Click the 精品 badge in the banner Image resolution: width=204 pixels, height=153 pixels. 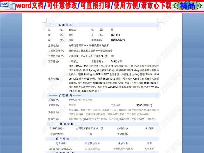(188, 5)
